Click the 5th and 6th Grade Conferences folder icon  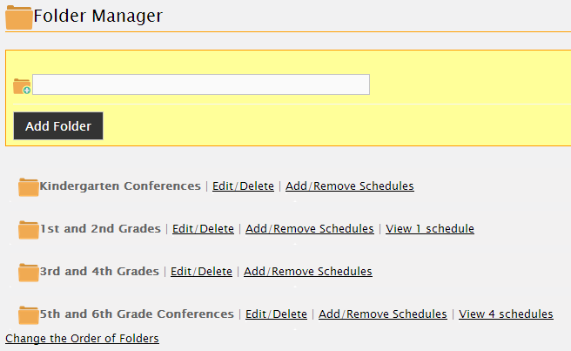(29, 315)
